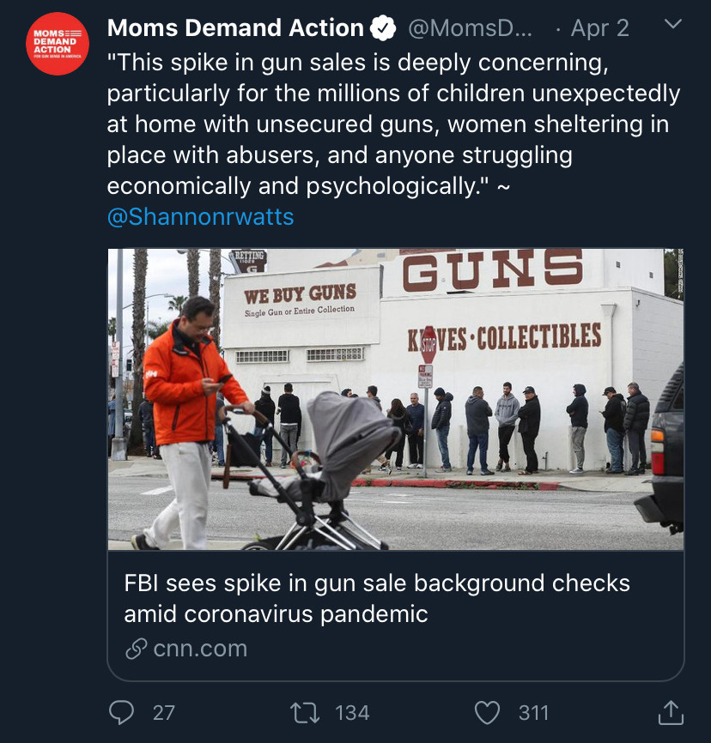View the 27 replies count

coord(164,713)
